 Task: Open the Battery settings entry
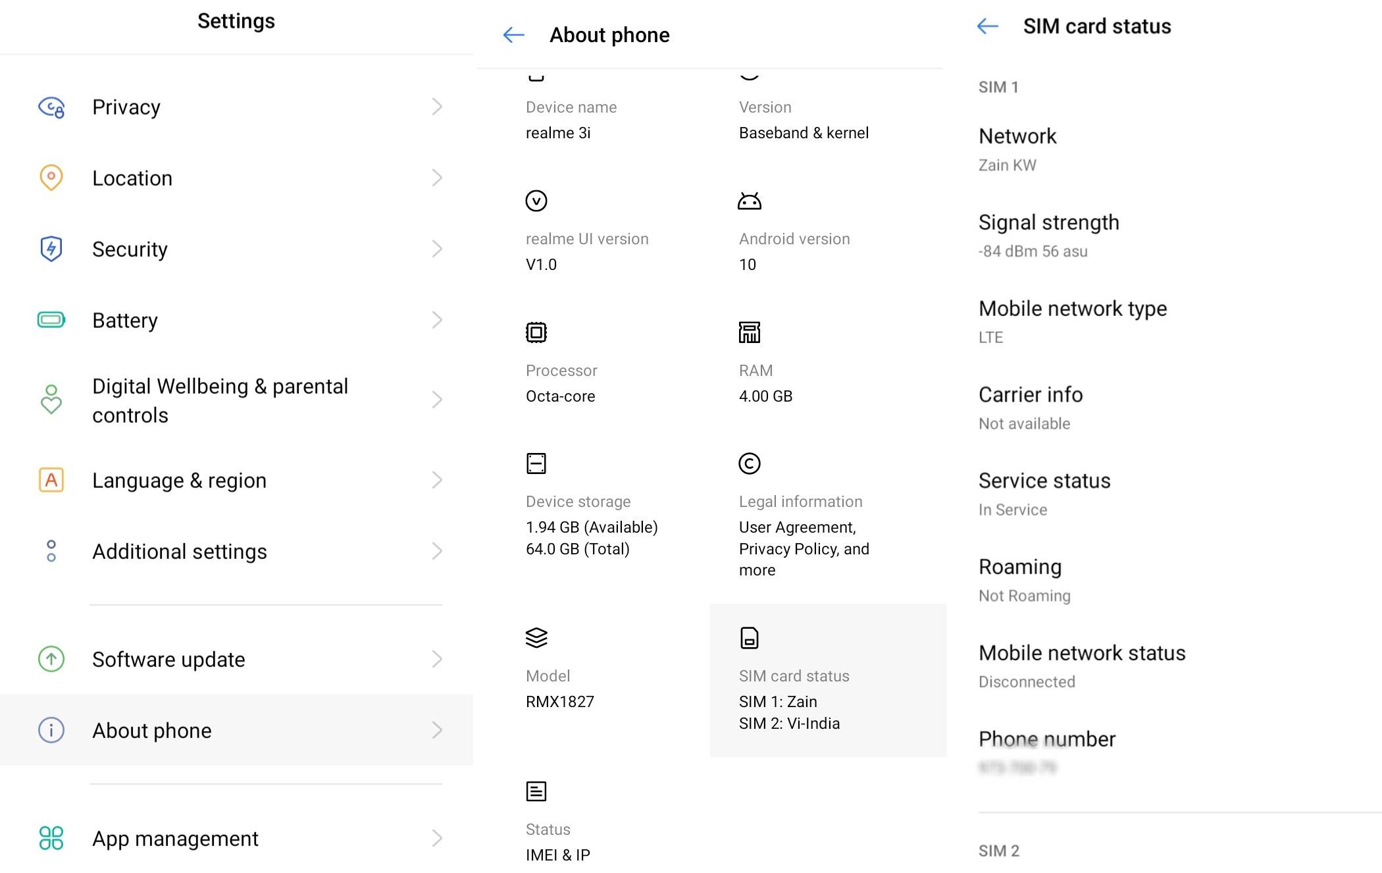[x=236, y=320]
